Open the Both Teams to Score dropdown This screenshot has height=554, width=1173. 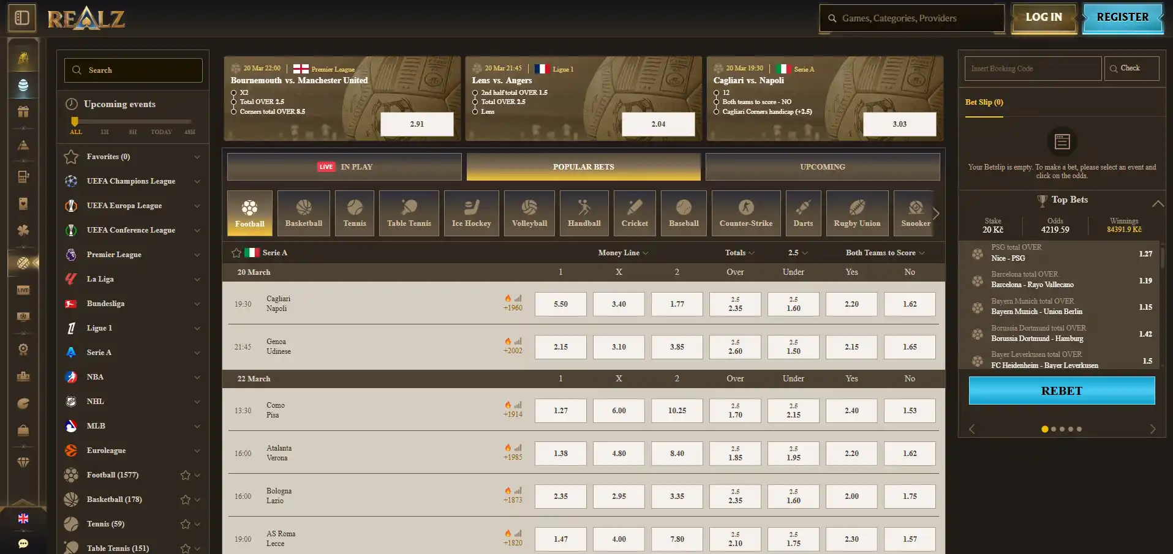click(x=885, y=253)
